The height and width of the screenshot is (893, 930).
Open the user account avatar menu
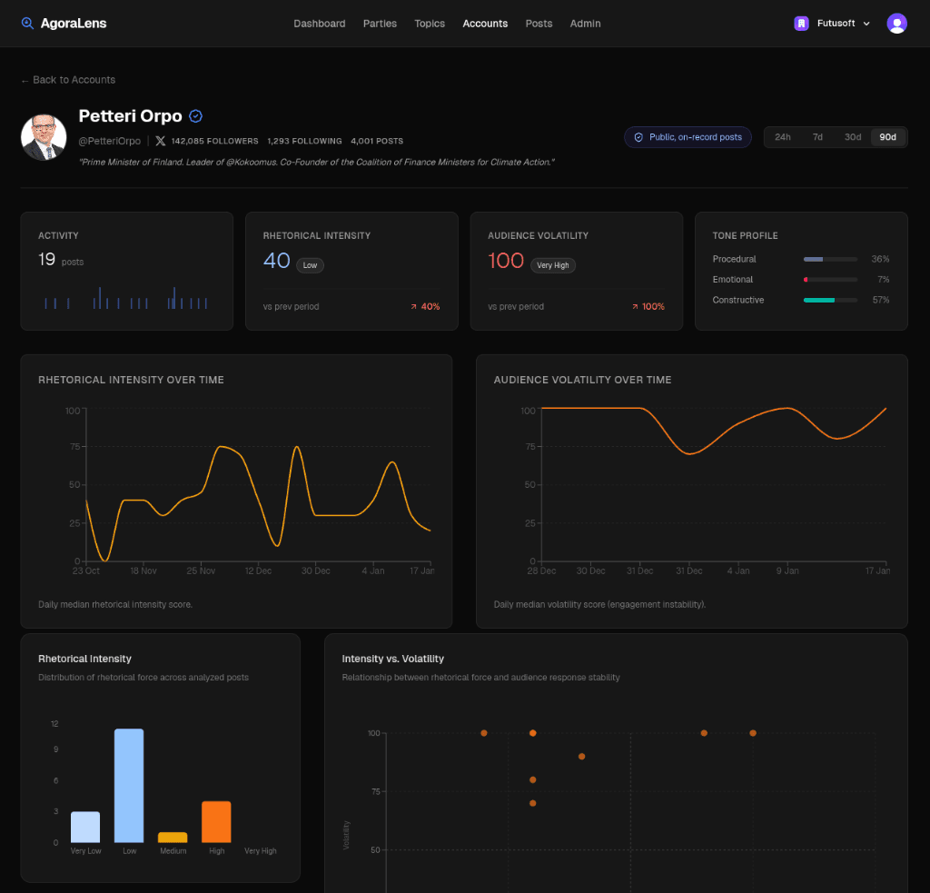(x=896, y=23)
